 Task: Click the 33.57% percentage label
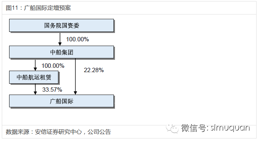pos(52,90)
